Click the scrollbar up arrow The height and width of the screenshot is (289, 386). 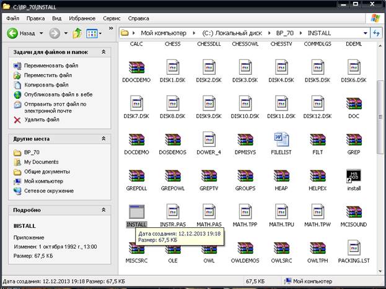pyautogui.click(x=380, y=46)
